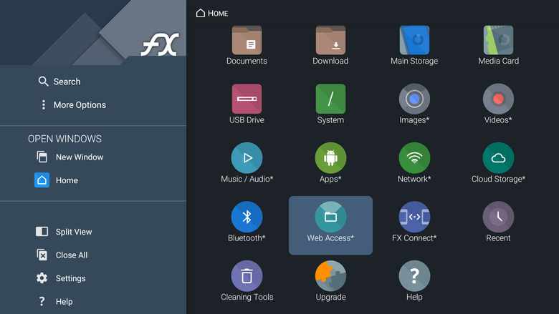Open Cloud Storage*

click(498, 163)
